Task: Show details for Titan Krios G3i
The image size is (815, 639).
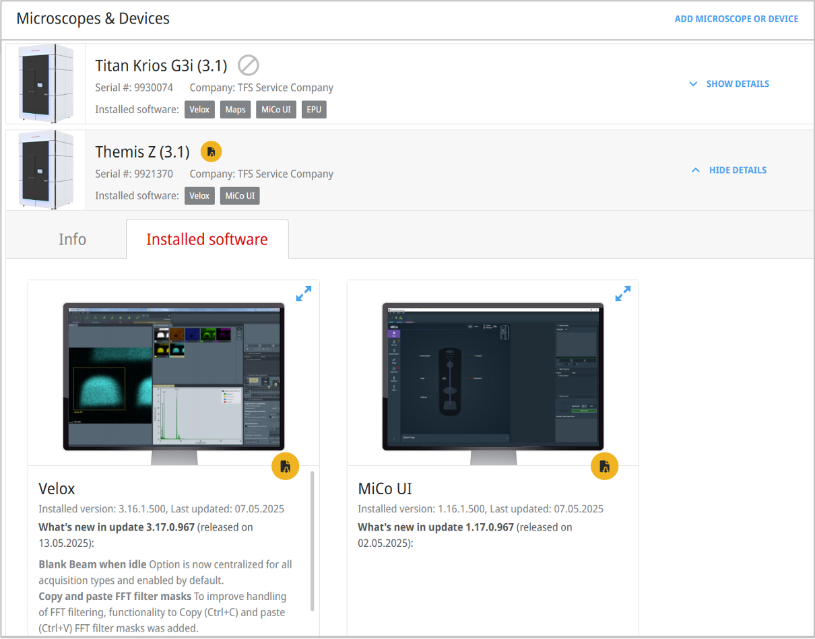Action: (x=729, y=84)
